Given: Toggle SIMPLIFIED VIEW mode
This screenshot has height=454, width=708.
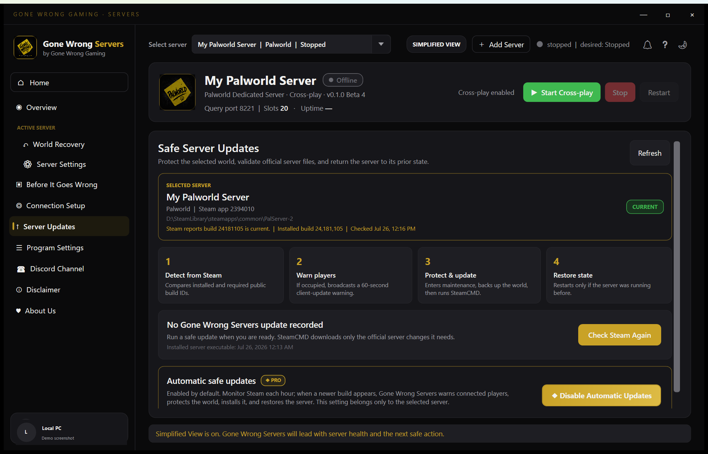Looking at the screenshot, I should pyautogui.click(x=436, y=44).
